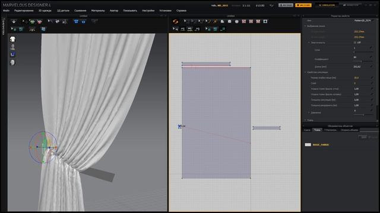
Task: Click the pencil icon beside particle distance value
Action: point(372,78)
